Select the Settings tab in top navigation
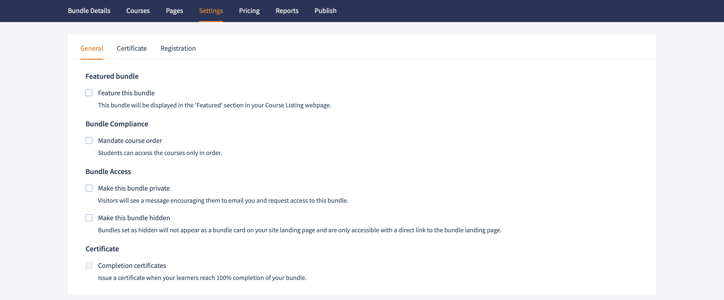 [x=211, y=11]
